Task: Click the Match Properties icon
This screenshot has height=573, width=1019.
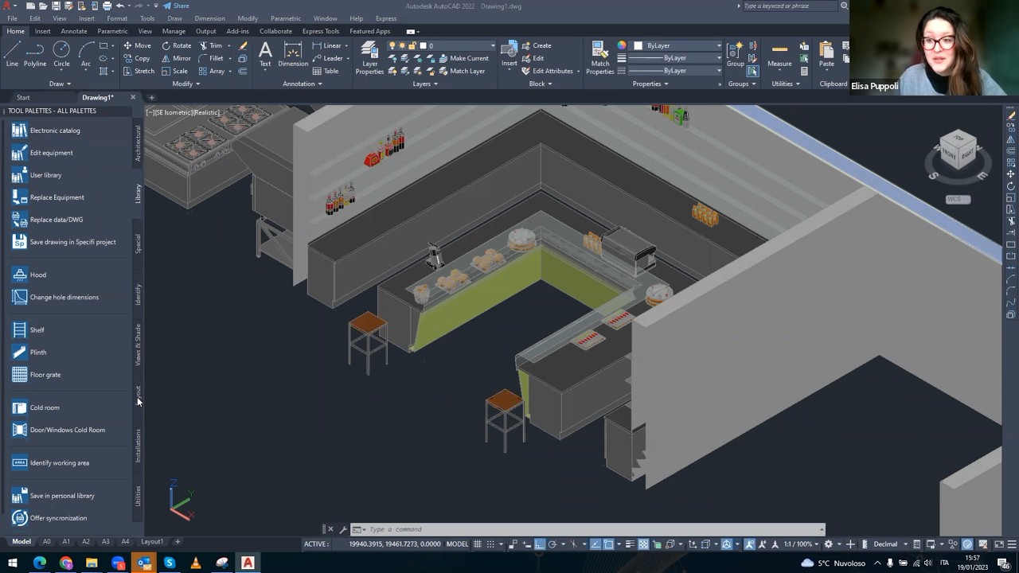Action: click(600, 58)
